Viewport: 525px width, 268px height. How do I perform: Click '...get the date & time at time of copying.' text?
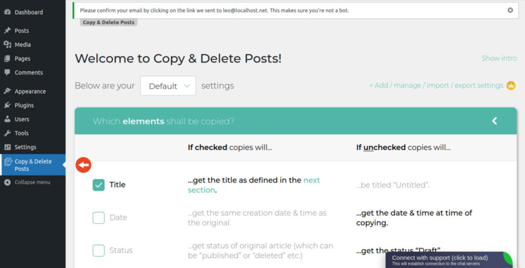(414, 218)
